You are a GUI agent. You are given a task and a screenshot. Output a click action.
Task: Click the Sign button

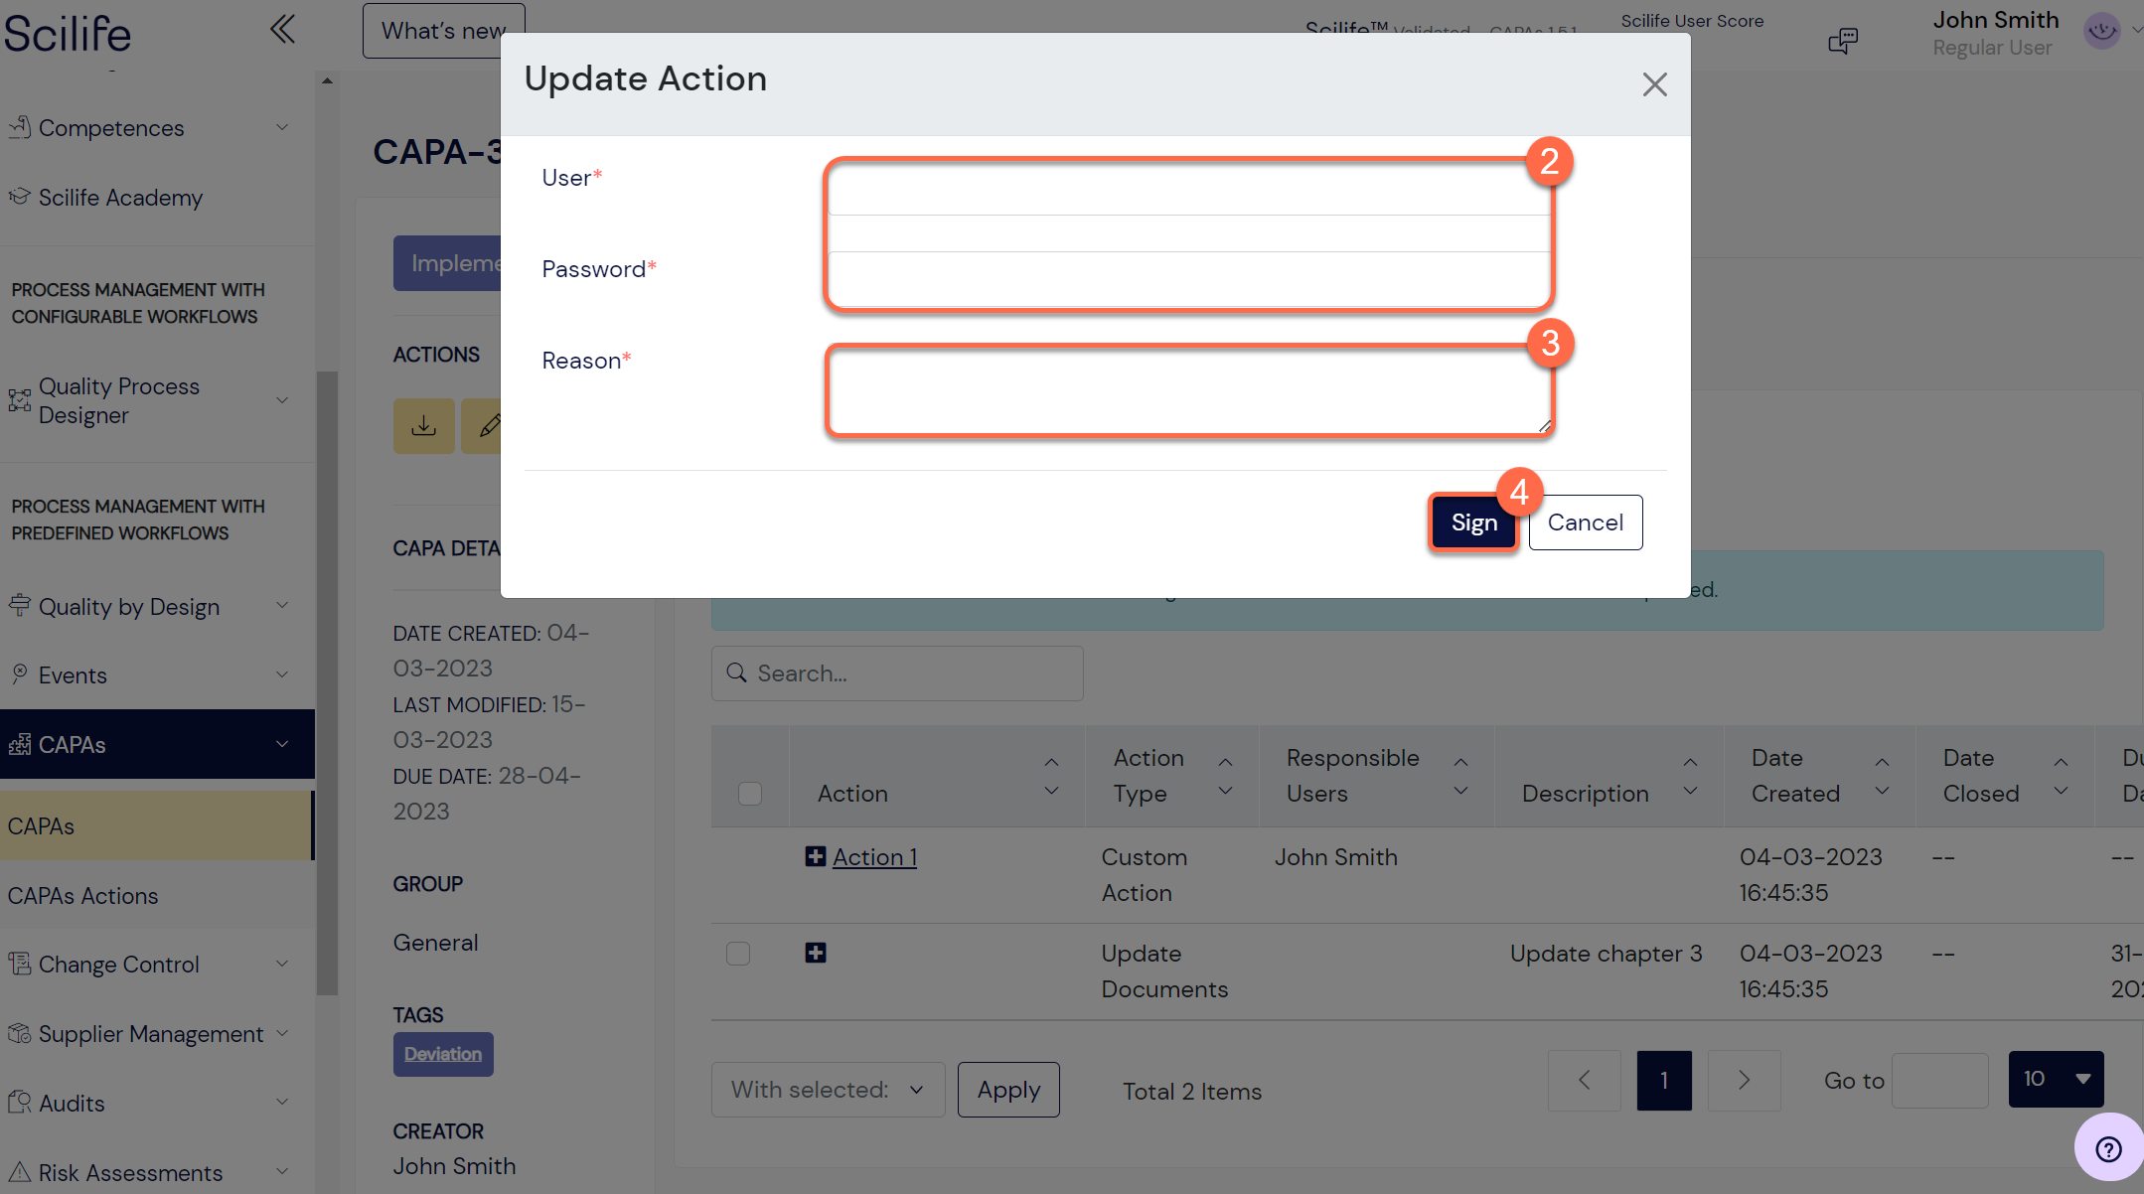(1473, 522)
